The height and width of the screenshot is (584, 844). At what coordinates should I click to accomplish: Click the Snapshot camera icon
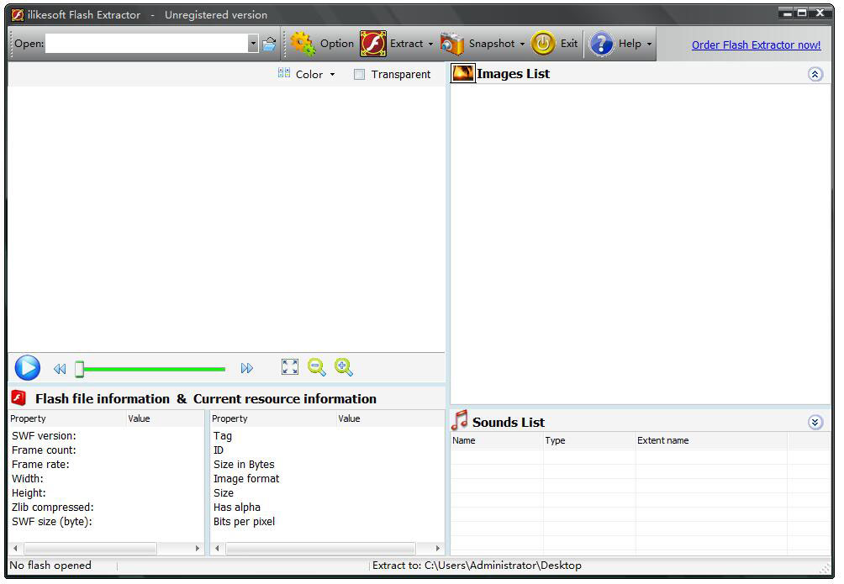(451, 44)
